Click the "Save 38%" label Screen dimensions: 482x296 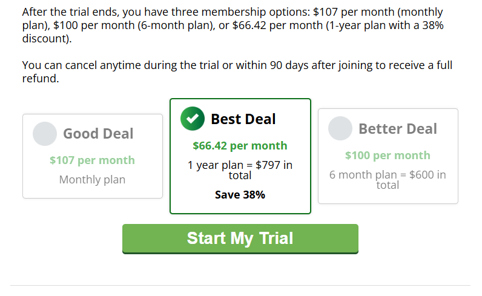[240, 195]
